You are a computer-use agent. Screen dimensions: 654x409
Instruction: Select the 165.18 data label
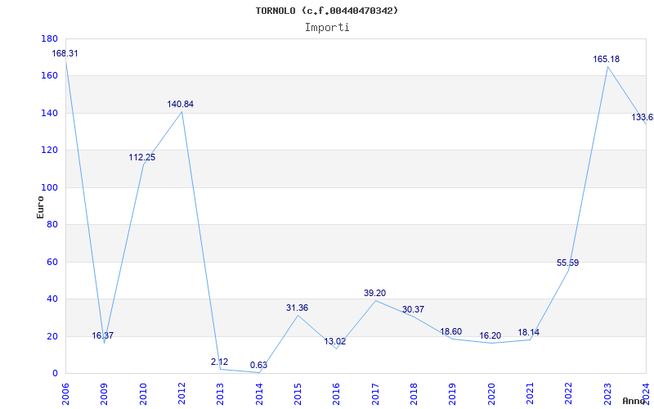coord(607,59)
